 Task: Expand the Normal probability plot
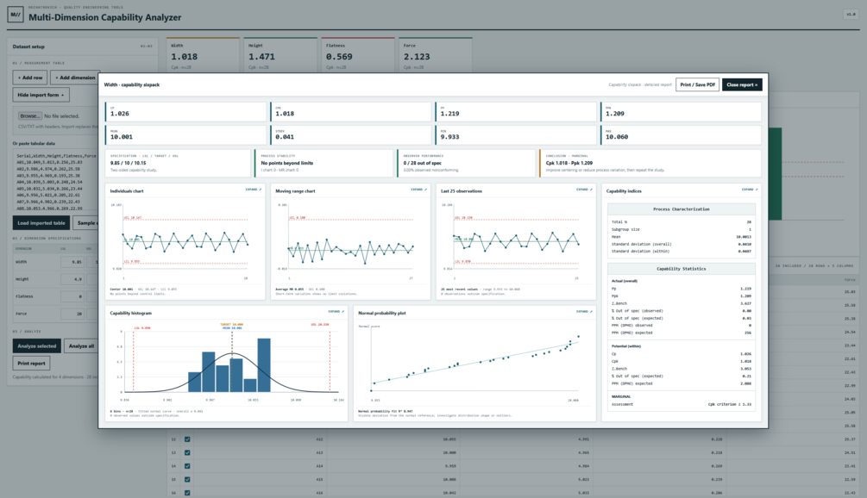[x=584, y=311]
